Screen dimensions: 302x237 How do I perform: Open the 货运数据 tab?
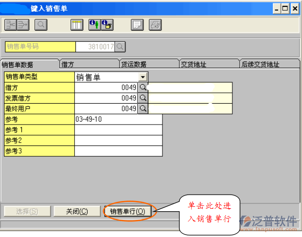click(149, 64)
